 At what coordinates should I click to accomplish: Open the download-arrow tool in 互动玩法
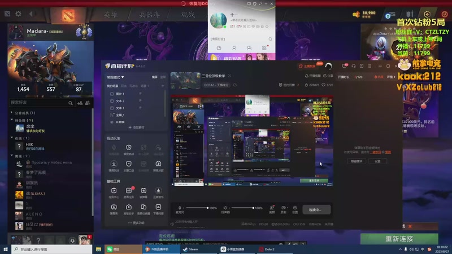(x=114, y=165)
